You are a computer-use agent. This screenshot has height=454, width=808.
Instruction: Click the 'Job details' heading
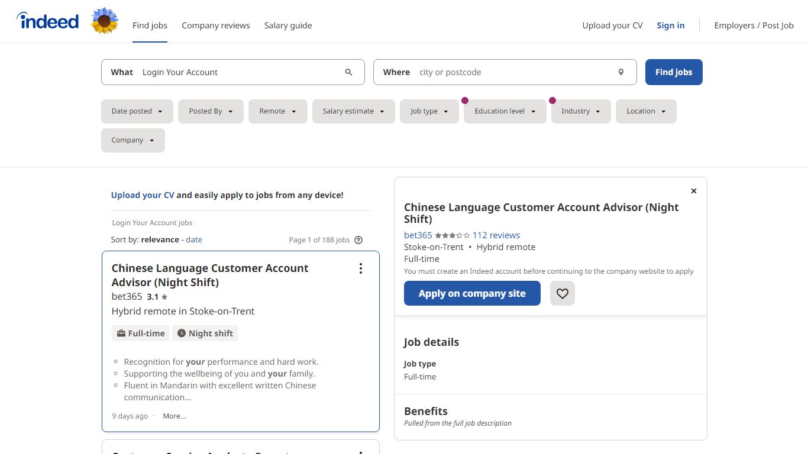point(431,342)
